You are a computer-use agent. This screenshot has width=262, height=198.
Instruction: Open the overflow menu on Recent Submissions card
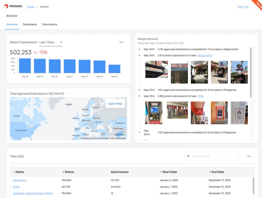pos(122,43)
